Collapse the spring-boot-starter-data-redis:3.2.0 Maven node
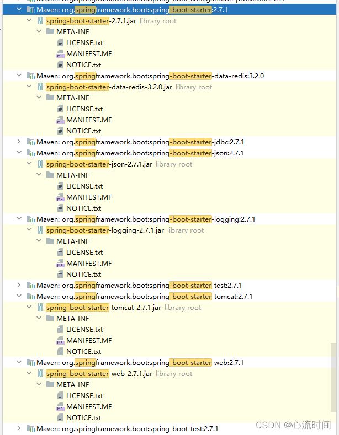The image size is (339, 435). click(x=19, y=75)
